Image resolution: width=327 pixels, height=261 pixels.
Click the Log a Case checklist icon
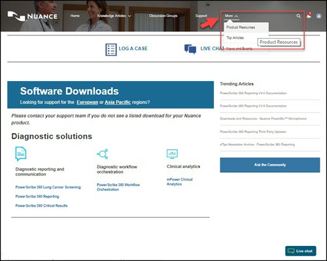pos(111,50)
